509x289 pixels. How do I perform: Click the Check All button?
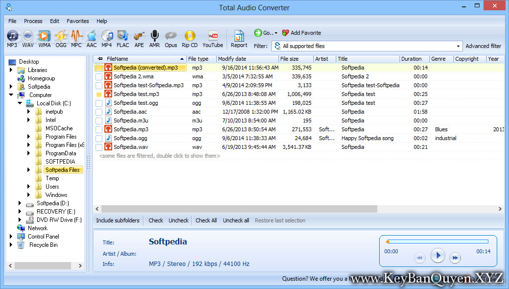click(206, 220)
